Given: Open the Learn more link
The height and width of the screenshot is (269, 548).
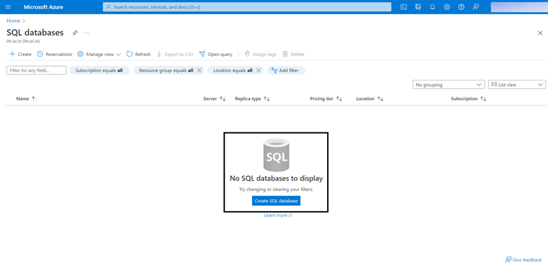Looking at the screenshot, I should pos(278,215).
